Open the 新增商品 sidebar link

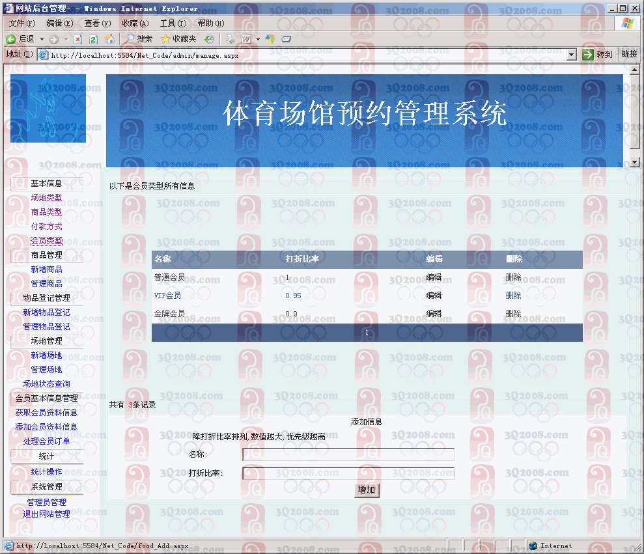(46, 270)
